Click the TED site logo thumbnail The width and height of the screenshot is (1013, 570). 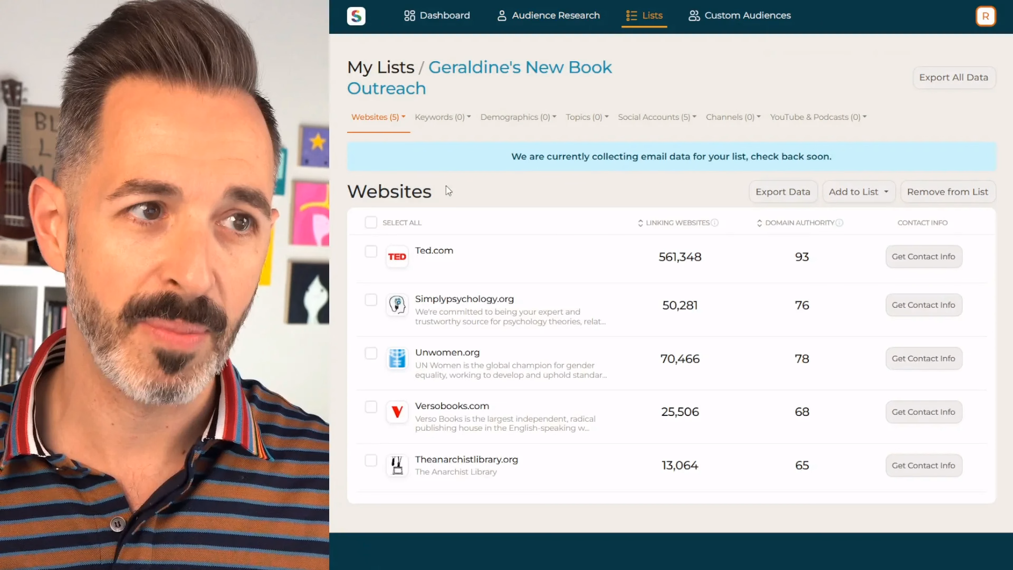coord(397,256)
